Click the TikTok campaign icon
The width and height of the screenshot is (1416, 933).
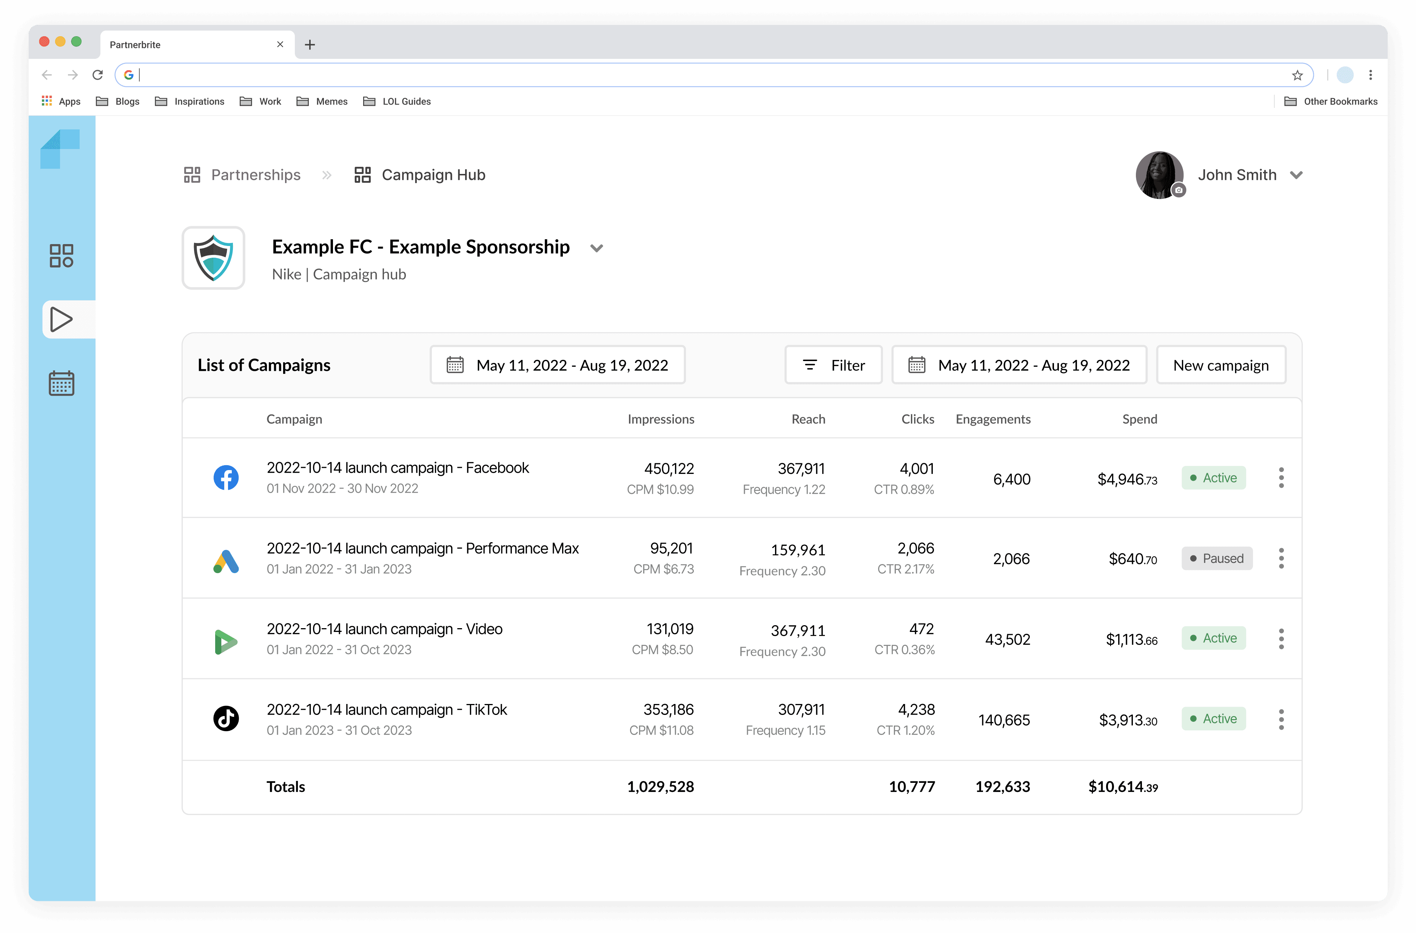(226, 719)
